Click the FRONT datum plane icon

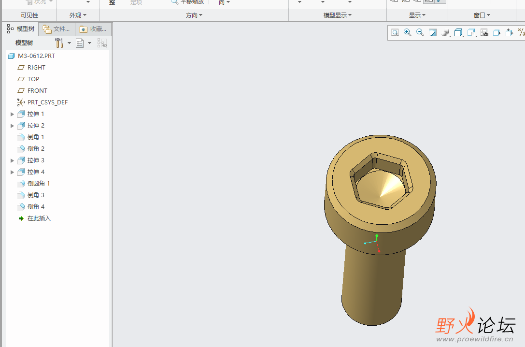(21, 91)
